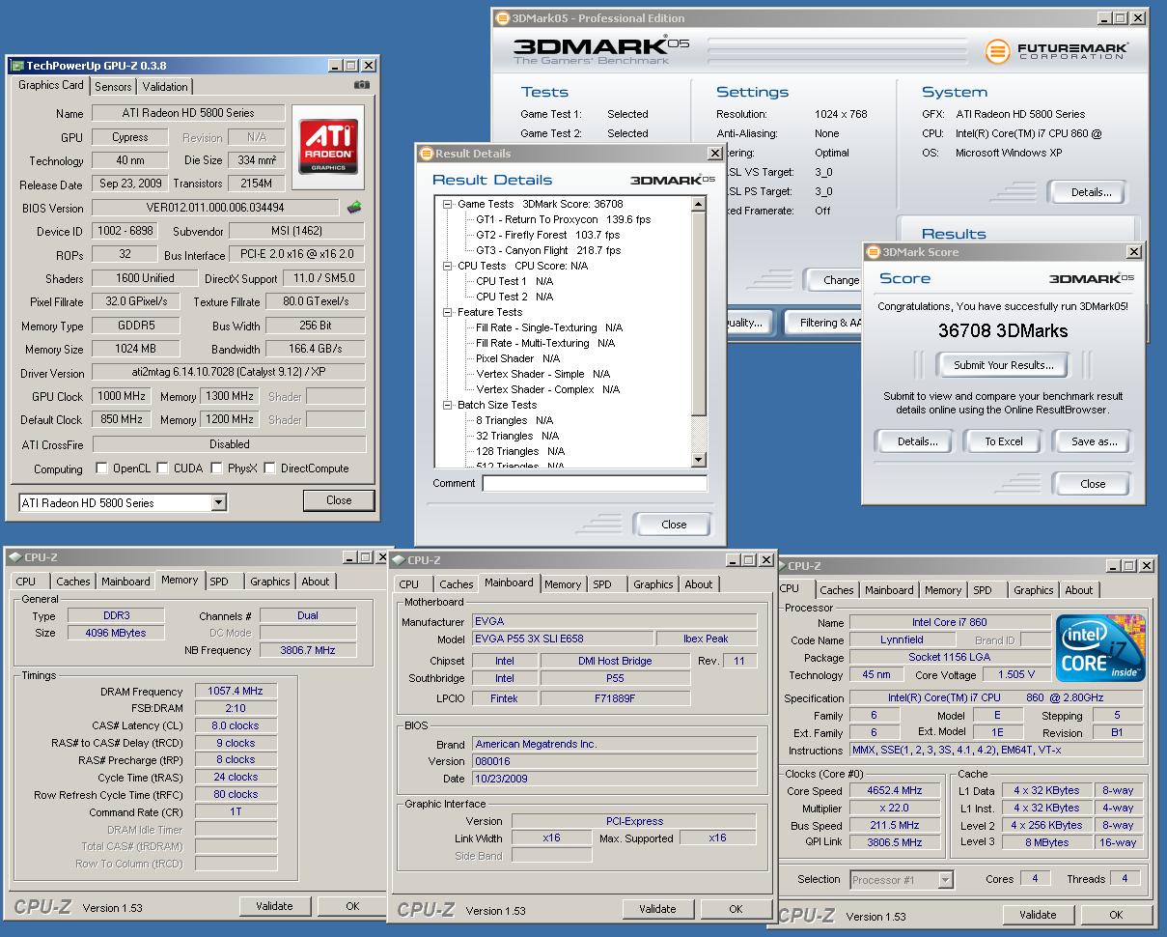The width and height of the screenshot is (1167, 937).
Task: Enable the OpenCL checkbox in GPU-Z
Action: point(102,468)
